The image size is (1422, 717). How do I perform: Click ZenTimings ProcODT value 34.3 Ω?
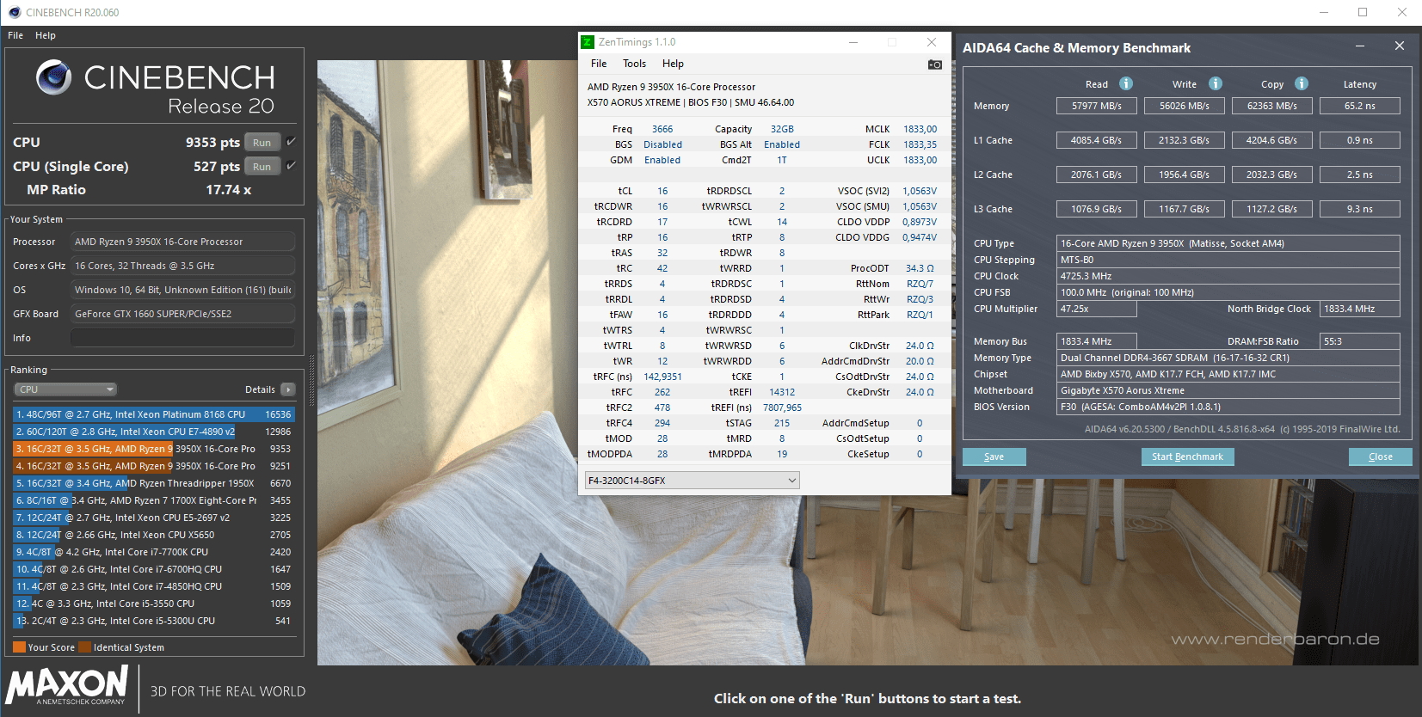[920, 268]
